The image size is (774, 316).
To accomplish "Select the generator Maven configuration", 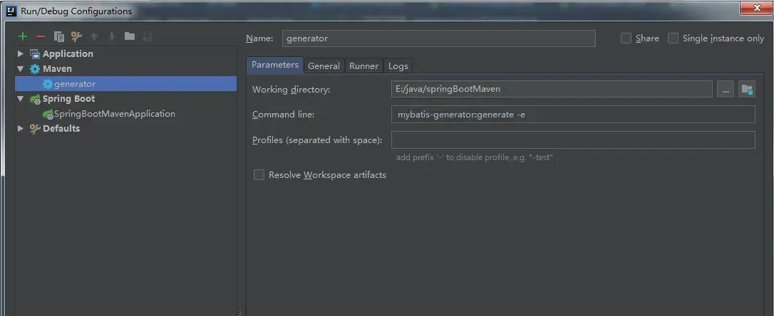I will click(x=126, y=84).
